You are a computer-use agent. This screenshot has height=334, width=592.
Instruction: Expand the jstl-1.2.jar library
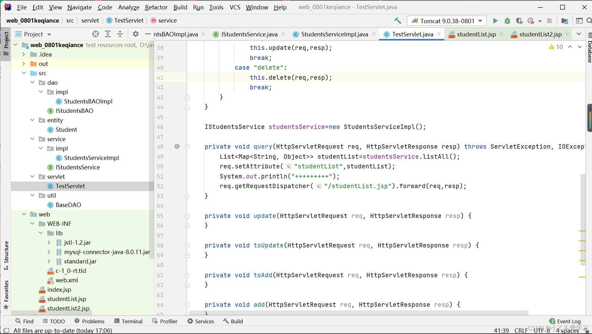coord(49,242)
